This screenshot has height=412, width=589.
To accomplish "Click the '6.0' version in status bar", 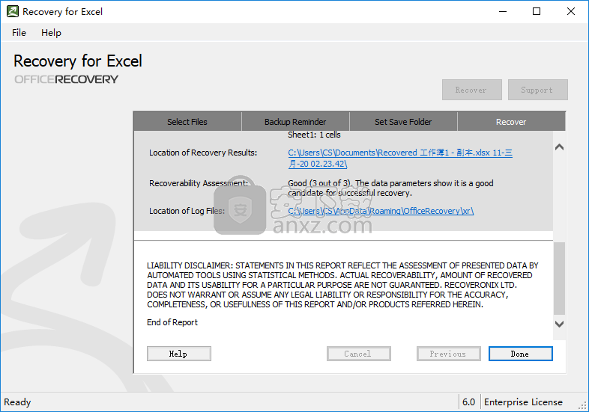I will (468, 402).
